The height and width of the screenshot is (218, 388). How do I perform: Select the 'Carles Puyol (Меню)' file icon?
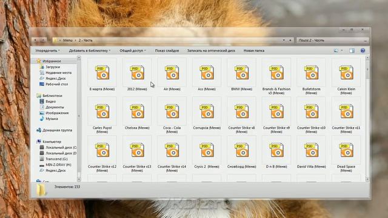click(x=102, y=111)
